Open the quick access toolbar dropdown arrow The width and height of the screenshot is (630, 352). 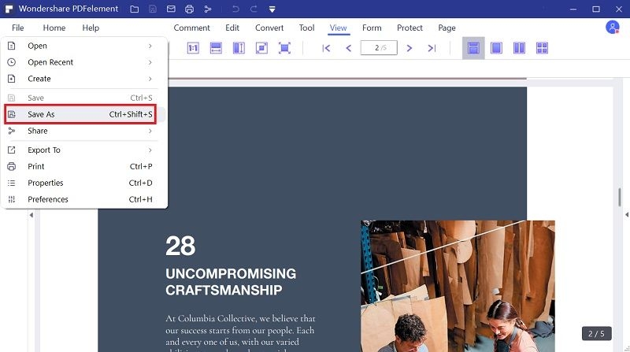[271, 9]
